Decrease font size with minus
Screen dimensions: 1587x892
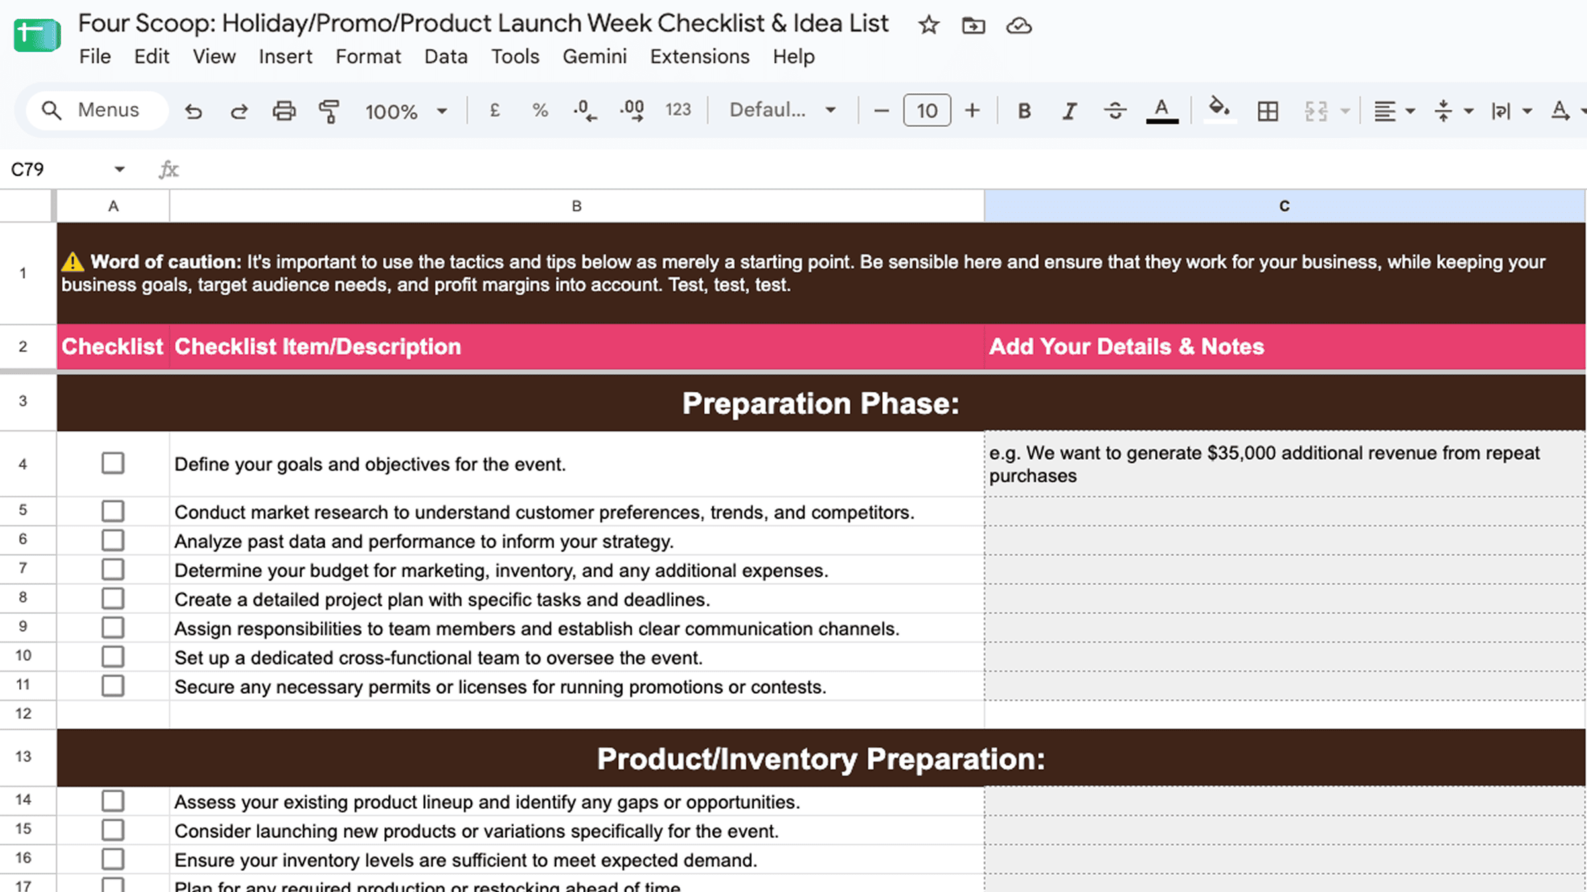point(881,110)
